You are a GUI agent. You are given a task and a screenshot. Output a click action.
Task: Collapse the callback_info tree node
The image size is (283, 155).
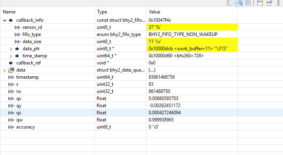[x=5, y=20]
